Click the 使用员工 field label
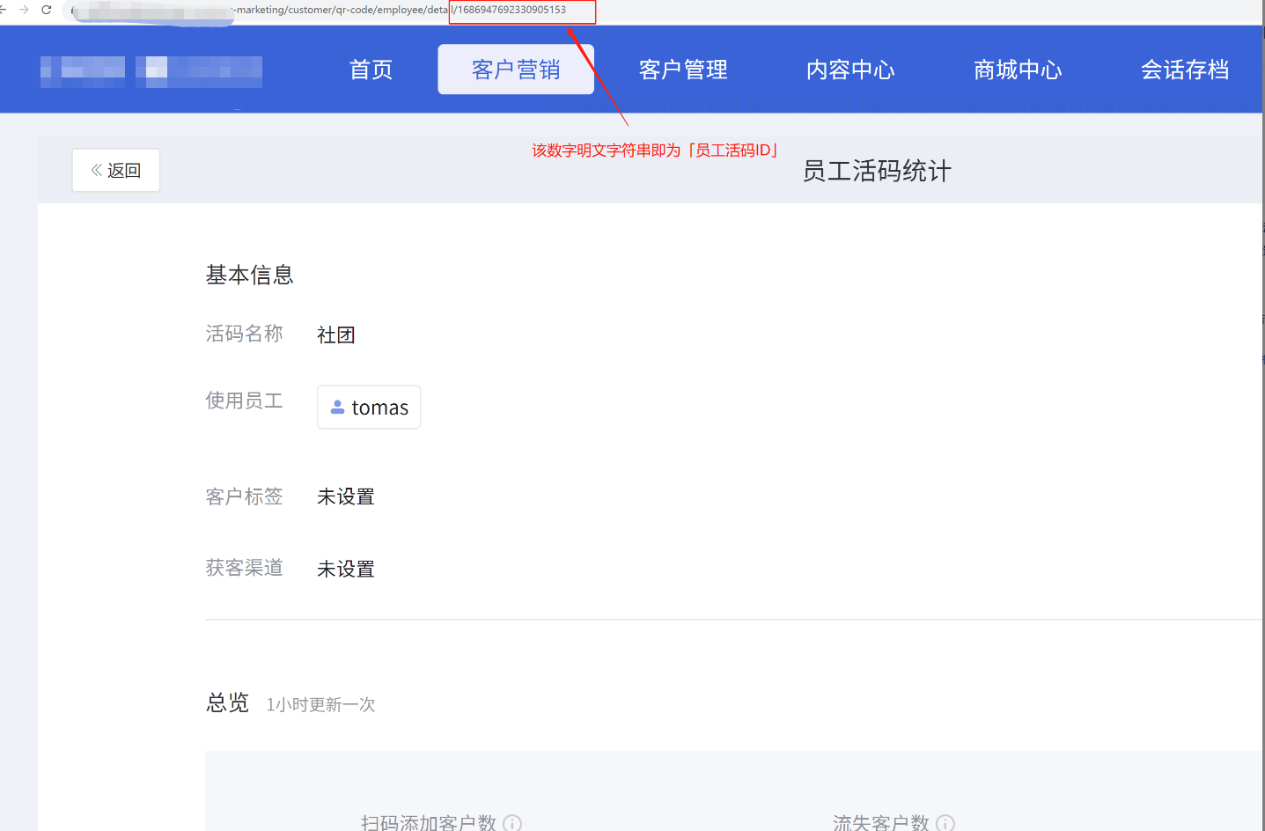1265x831 pixels. point(245,401)
